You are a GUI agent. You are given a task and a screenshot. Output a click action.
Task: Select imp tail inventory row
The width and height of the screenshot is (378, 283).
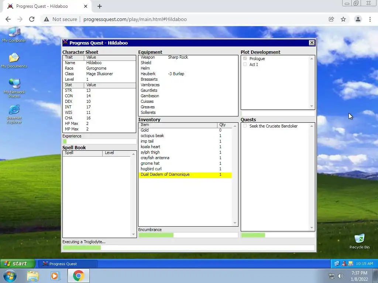(185, 141)
